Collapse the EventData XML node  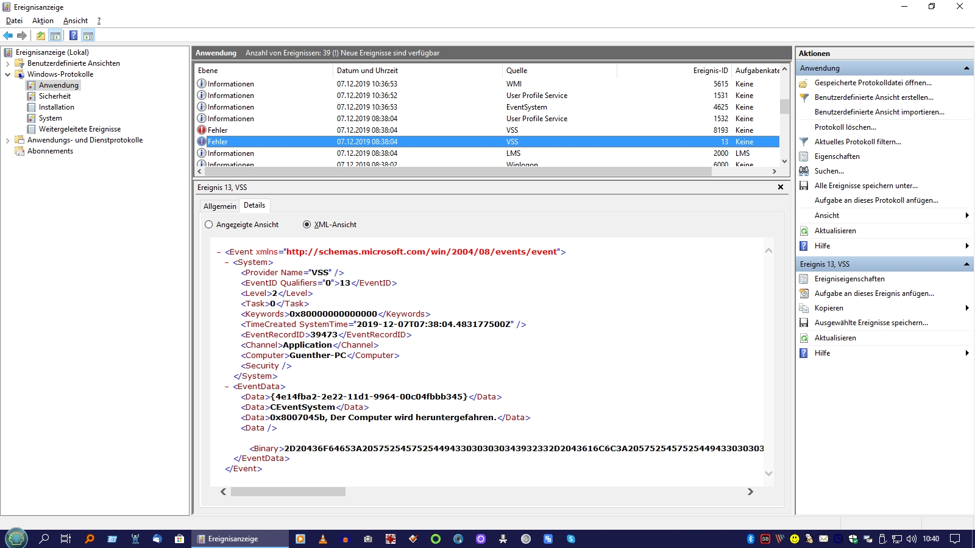pyautogui.click(x=227, y=387)
